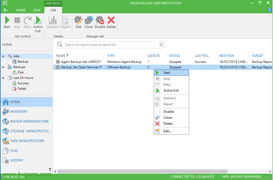Image resolution: width=273 pixels, height=180 pixels.
Task: Choose Edit... from the context menu
Action: (167, 131)
